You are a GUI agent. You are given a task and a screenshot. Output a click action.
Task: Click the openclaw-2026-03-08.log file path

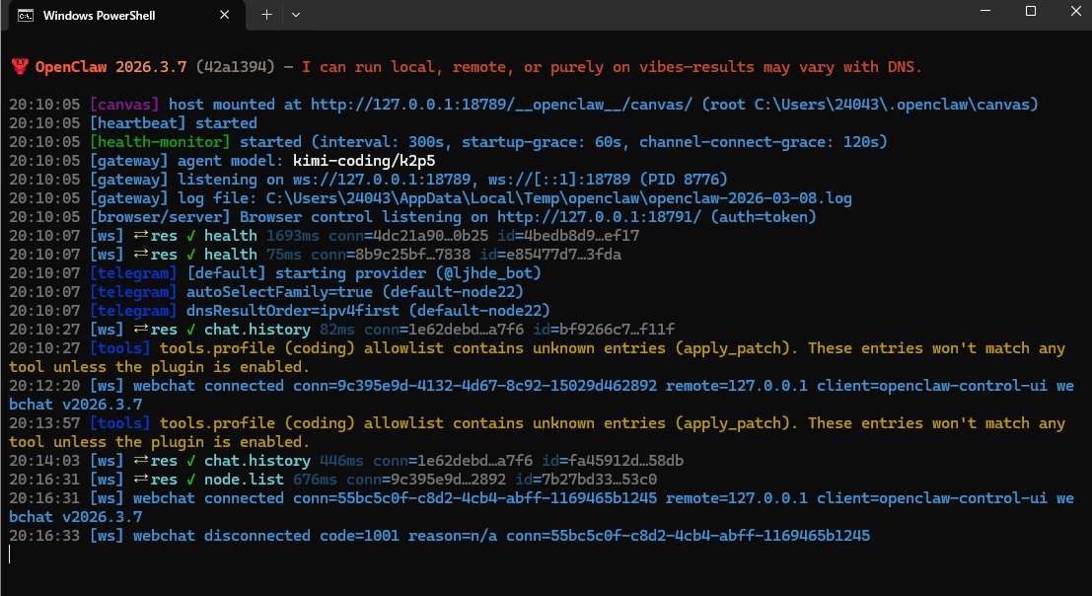[558, 198]
